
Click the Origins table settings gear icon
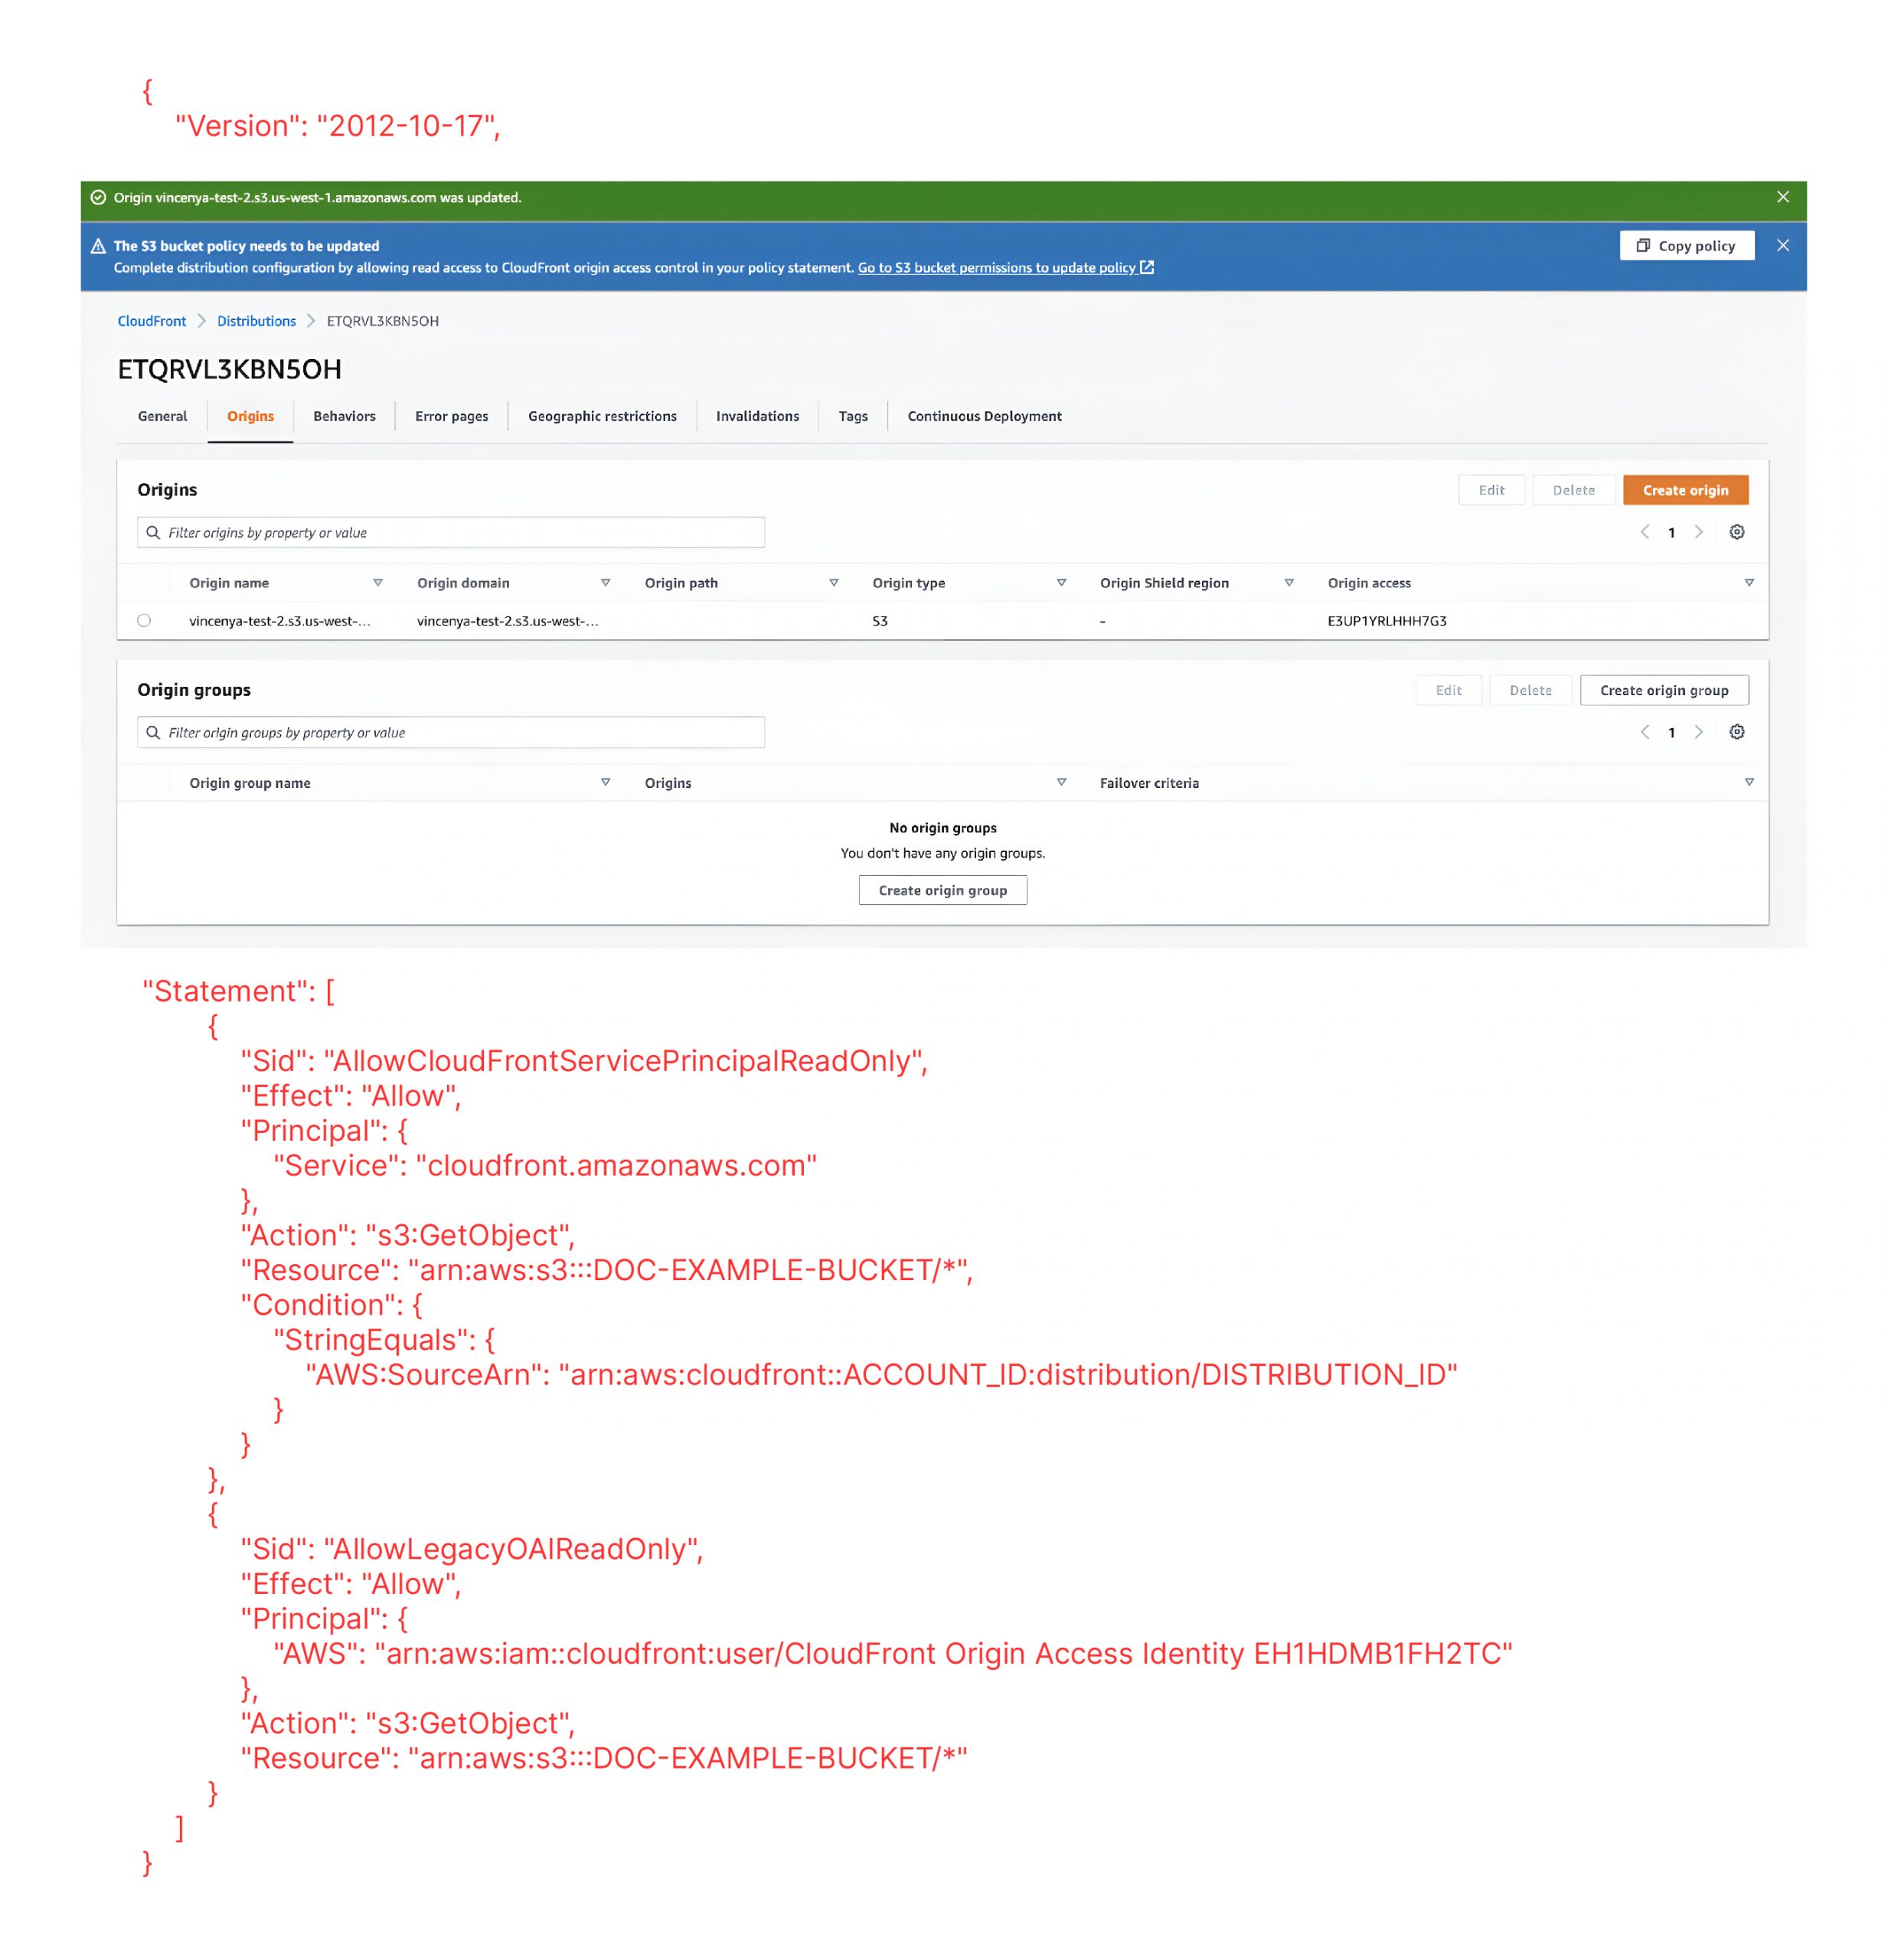coord(1737,532)
